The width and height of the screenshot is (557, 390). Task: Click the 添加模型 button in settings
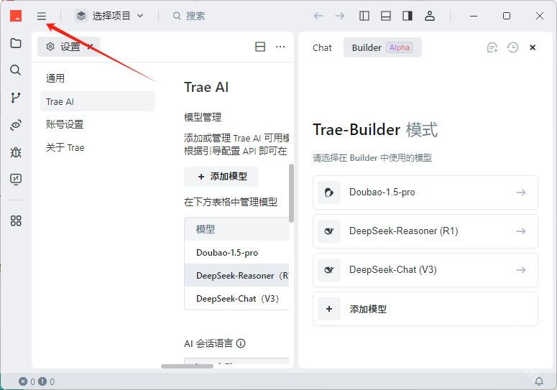221,177
